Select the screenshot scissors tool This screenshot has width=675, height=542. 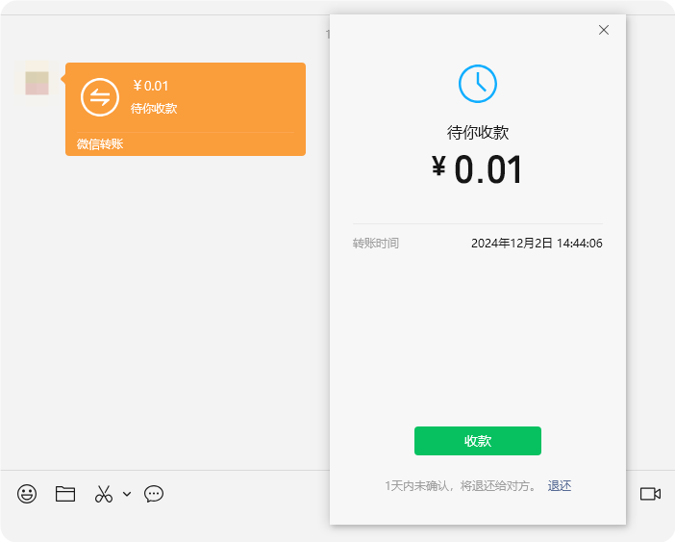coord(103,494)
